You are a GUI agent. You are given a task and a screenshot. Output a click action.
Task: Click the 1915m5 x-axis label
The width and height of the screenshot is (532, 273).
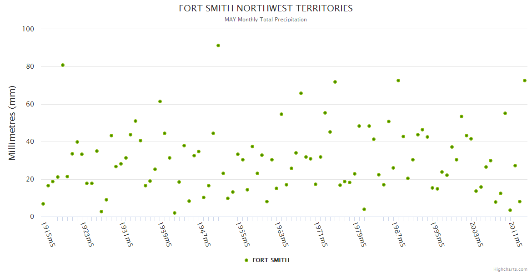click(48, 234)
